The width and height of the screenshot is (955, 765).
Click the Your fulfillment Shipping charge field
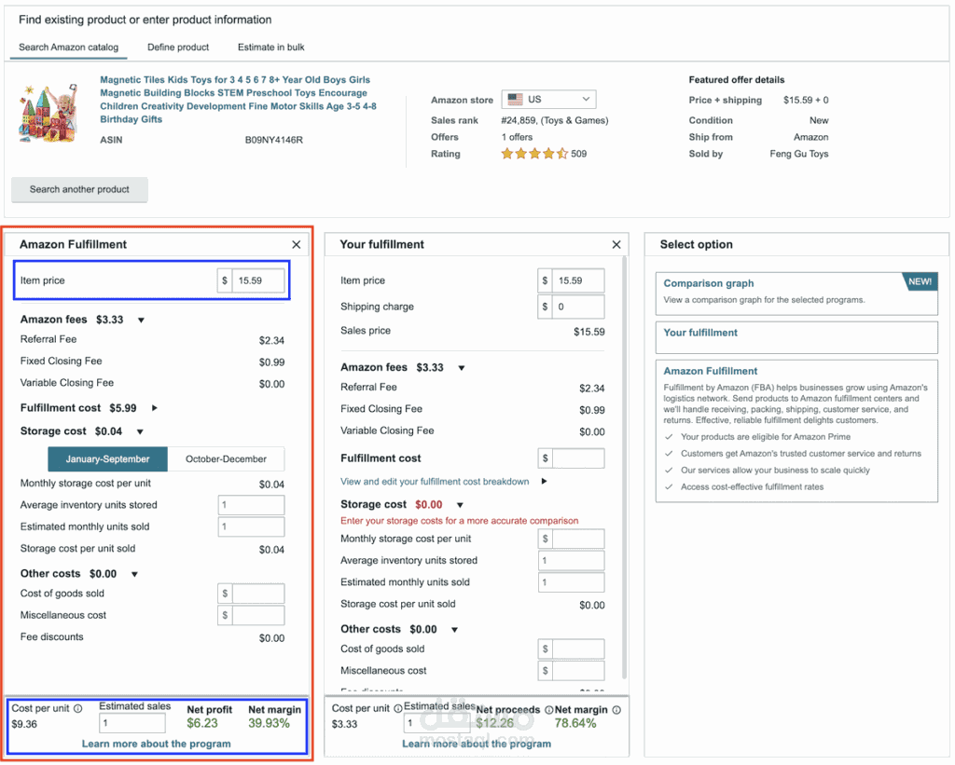tap(578, 307)
